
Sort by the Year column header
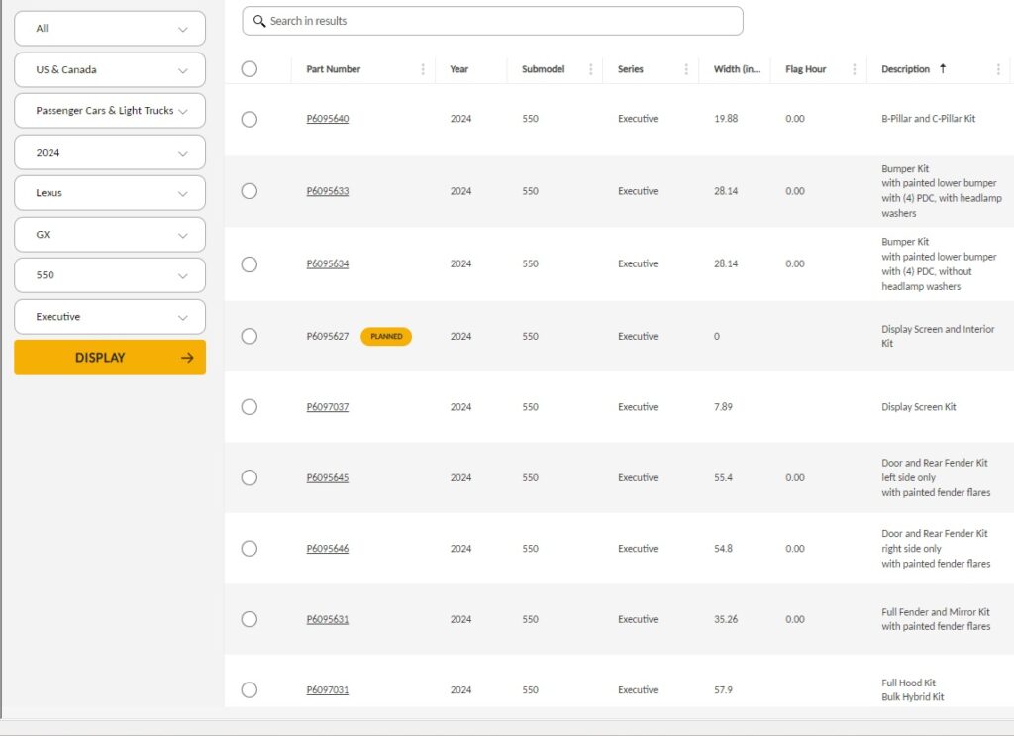(x=459, y=69)
